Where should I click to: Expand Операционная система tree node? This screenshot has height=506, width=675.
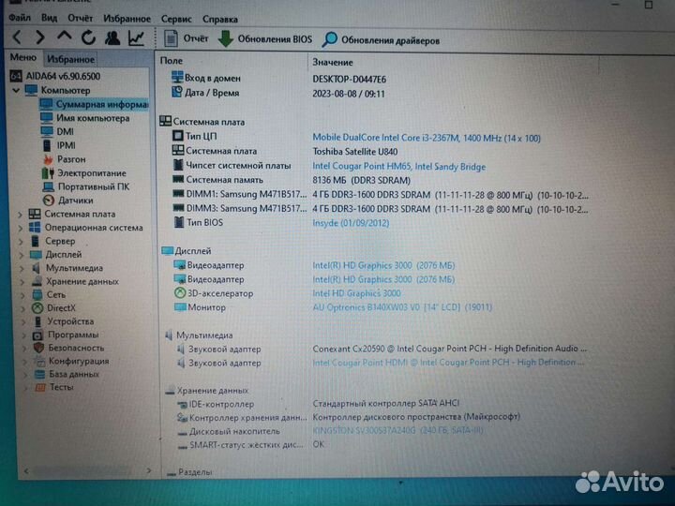[21, 228]
